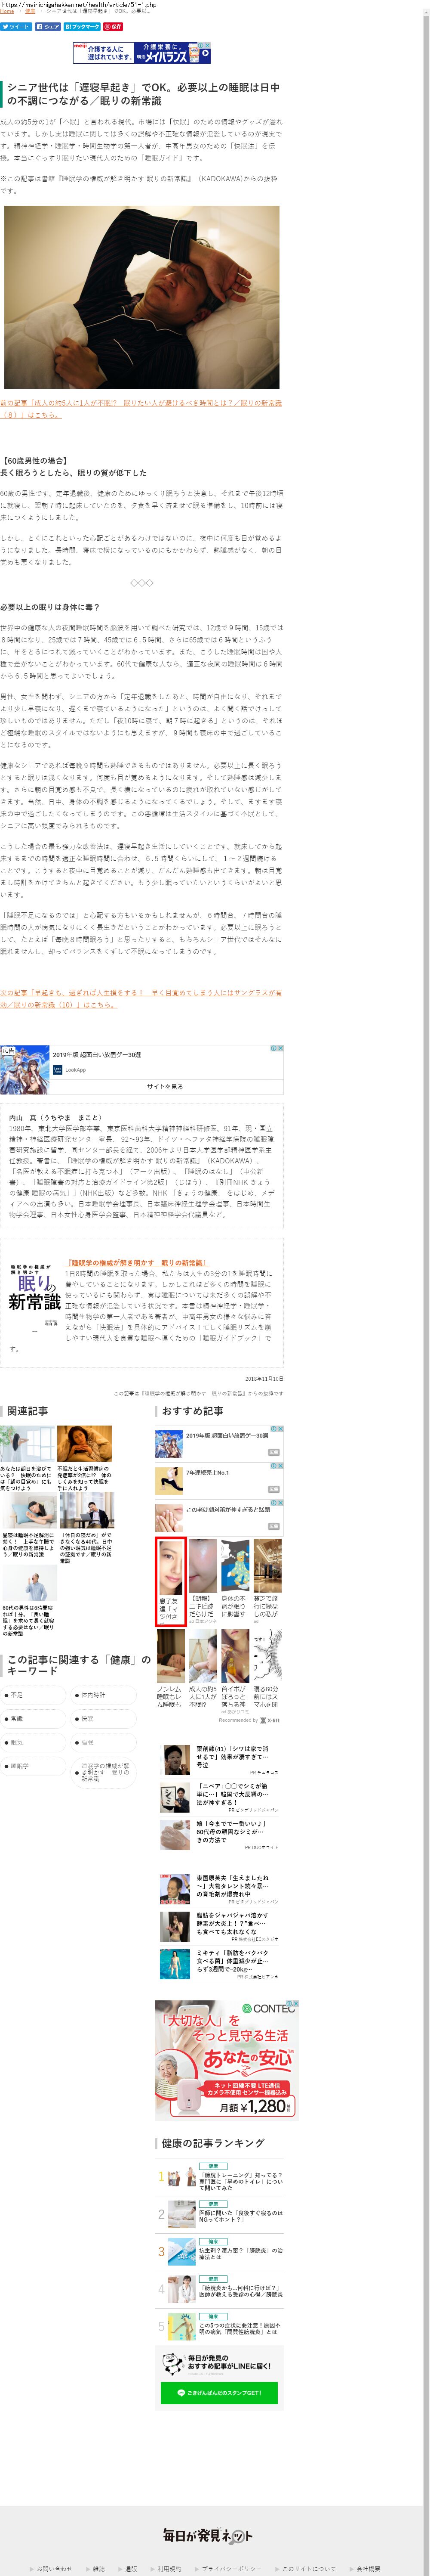This screenshot has width=430, height=2576.
Task: Open the 健康 breadcrumb link
Action: pyautogui.click(x=30, y=12)
